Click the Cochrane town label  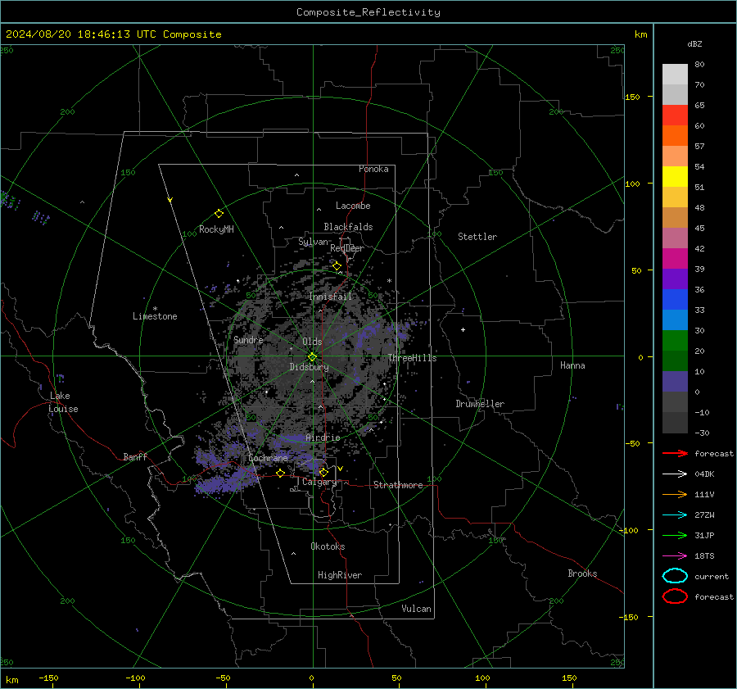pyautogui.click(x=268, y=458)
